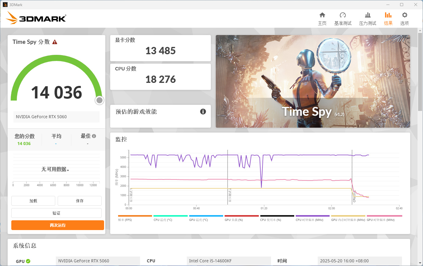Image resolution: width=423 pixels, height=266 pixels.
Task: Click the 加載 button
Action: click(33, 201)
